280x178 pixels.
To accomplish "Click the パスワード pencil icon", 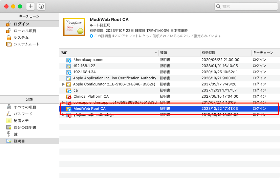I will [9, 114].
